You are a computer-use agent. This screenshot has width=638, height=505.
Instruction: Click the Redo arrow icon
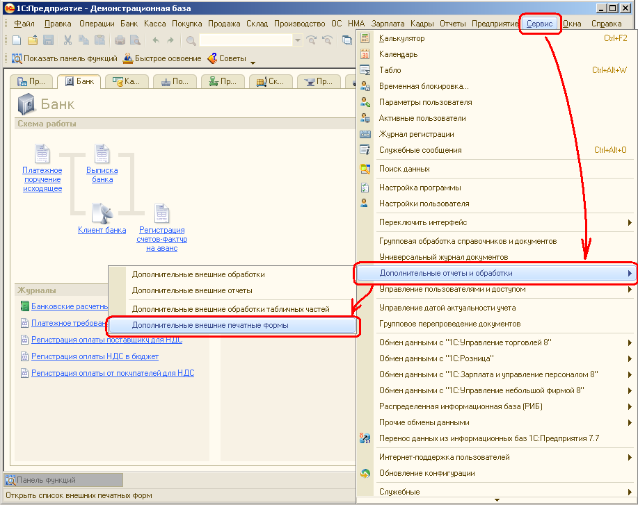pyautogui.click(x=170, y=40)
